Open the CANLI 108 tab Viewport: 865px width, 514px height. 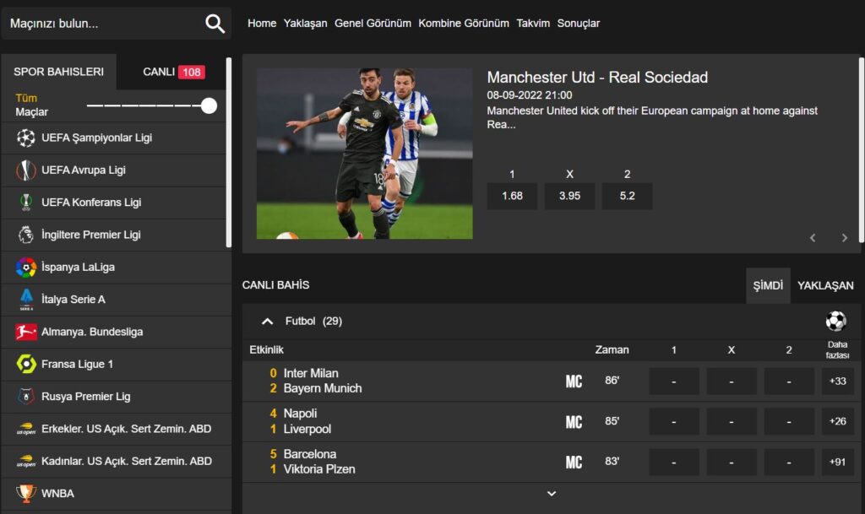[173, 72]
